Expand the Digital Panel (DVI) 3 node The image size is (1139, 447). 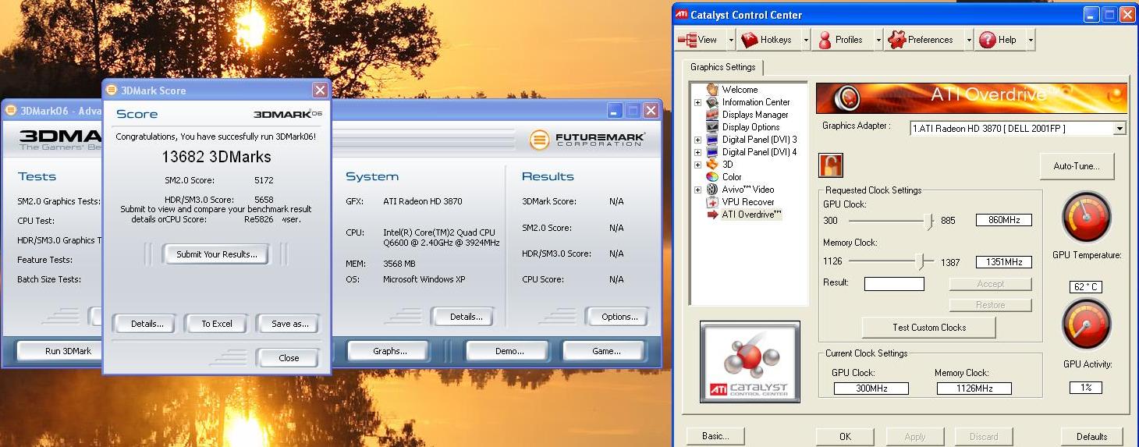point(697,140)
